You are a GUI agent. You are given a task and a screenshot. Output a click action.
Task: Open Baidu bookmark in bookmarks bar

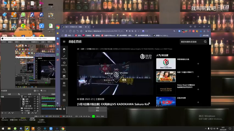(69, 36)
